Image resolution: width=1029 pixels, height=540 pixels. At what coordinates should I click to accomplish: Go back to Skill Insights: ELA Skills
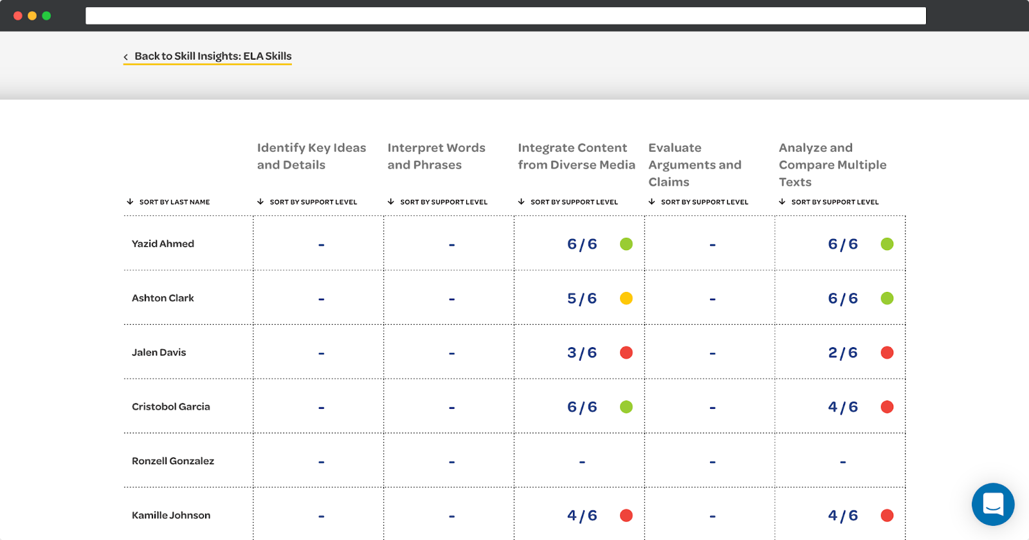click(207, 57)
